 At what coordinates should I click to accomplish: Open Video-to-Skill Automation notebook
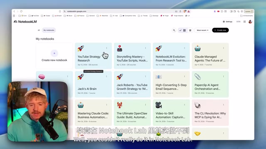(x=171, y=113)
